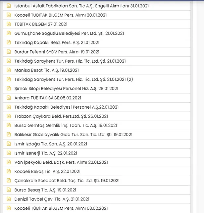Click PDF icon next to Burdur Tefenni SYDV

9,52
